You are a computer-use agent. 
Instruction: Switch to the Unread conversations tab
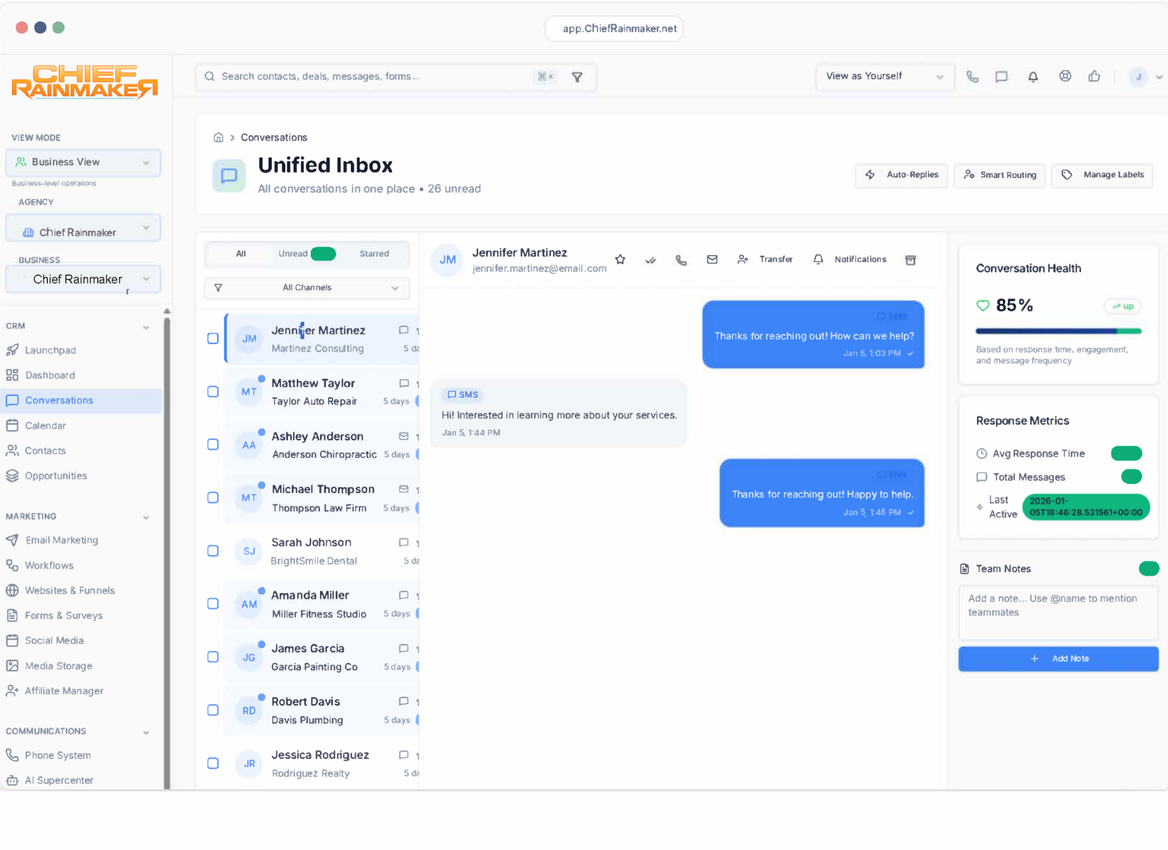[307, 254]
